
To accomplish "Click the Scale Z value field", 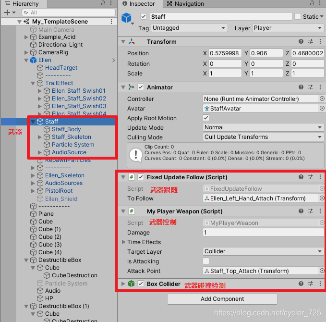I will [x=307, y=74].
